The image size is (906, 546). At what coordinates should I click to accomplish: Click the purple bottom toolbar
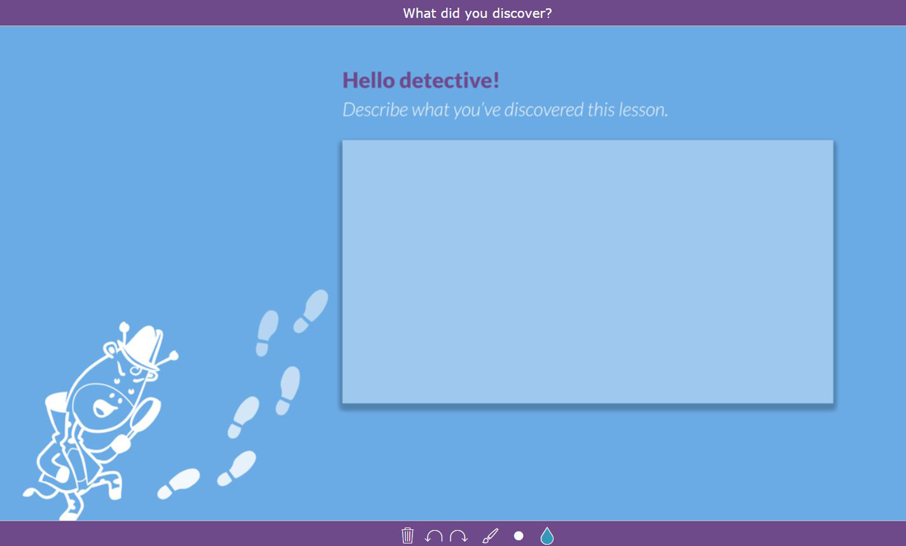click(700, 536)
